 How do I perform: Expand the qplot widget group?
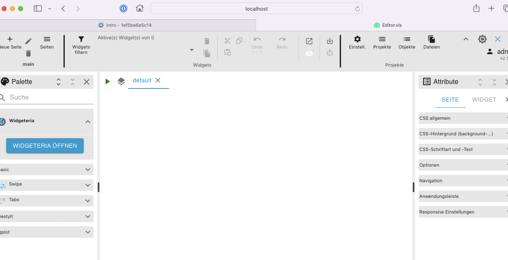[47, 232]
